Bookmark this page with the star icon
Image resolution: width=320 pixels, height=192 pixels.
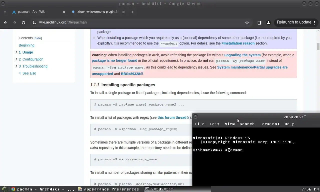tap(247, 22)
